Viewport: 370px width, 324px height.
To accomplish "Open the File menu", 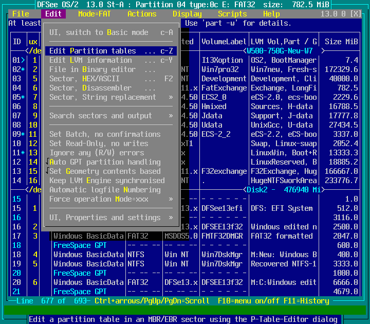I will [21, 14].
